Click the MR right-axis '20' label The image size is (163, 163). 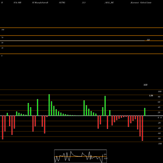click(x=159, y=112)
